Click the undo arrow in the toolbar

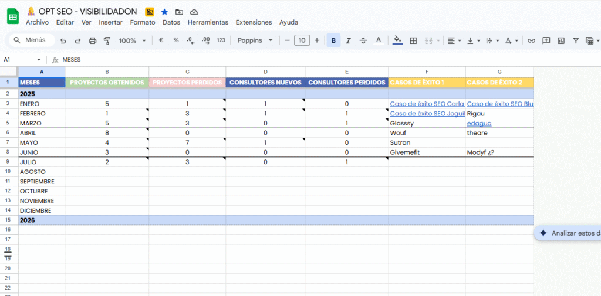click(63, 40)
